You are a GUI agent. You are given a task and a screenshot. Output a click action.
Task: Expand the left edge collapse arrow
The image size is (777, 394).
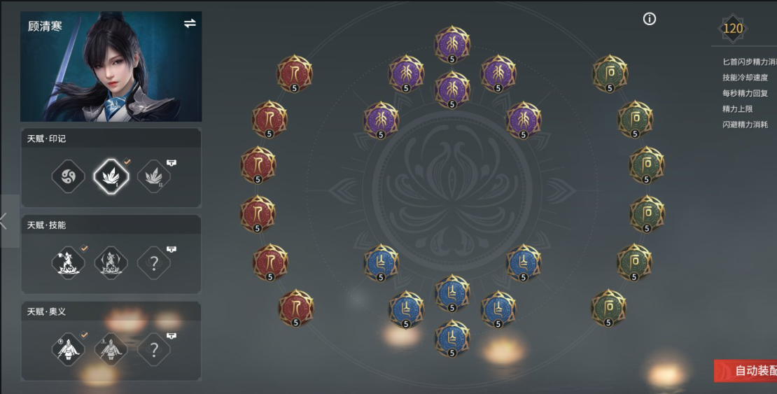(5, 221)
